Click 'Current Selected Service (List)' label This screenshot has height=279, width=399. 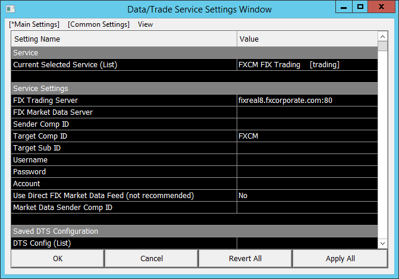coord(65,65)
